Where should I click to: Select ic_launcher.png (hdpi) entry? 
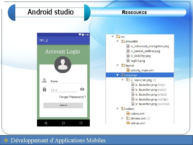(150, 85)
